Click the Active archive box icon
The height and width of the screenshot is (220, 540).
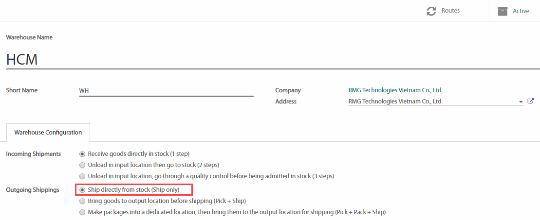[x=503, y=11]
